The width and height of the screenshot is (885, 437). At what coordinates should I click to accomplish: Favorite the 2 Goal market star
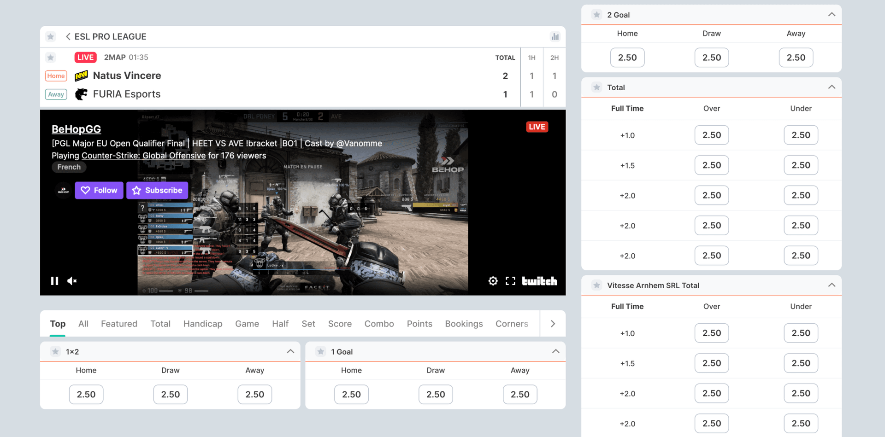(597, 15)
